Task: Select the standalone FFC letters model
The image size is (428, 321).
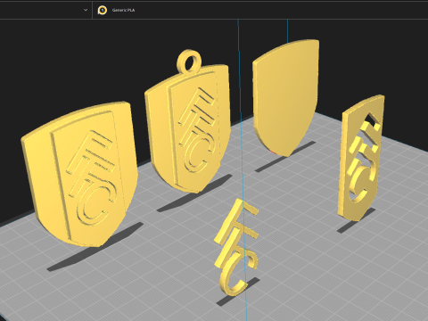Action: coord(236,247)
